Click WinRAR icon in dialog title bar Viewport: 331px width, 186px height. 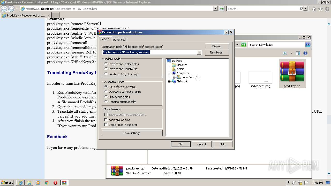(x=100, y=32)
